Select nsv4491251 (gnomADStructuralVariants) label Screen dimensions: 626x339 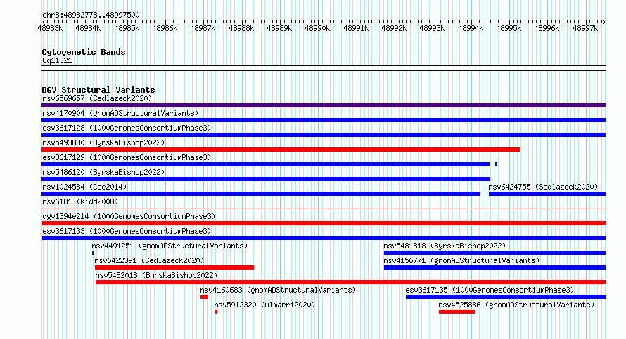pos(170,246)
